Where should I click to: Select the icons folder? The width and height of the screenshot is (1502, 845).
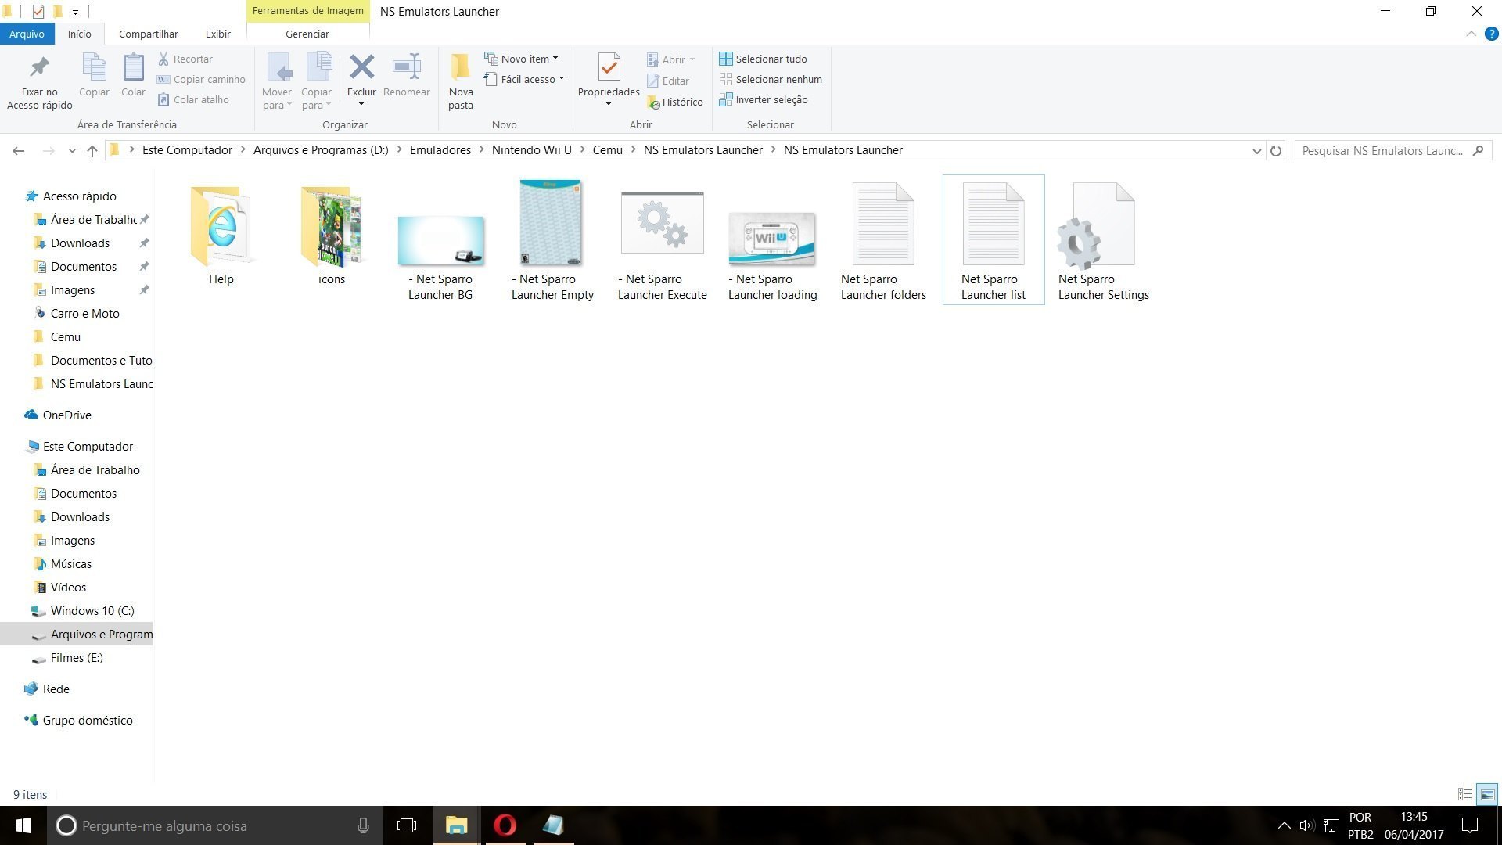tap(332, 235)
